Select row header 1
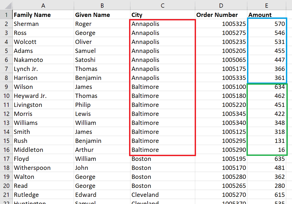 [x=6, y=15]
